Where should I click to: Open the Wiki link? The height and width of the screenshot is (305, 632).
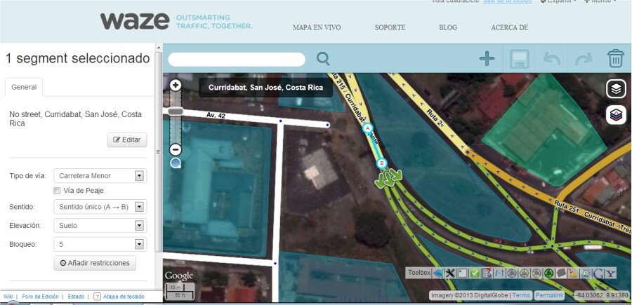tap(8, 297)
